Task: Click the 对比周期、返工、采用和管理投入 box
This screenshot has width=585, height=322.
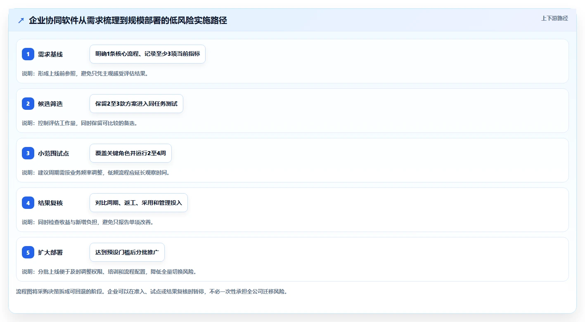Action: click(139, 203)
